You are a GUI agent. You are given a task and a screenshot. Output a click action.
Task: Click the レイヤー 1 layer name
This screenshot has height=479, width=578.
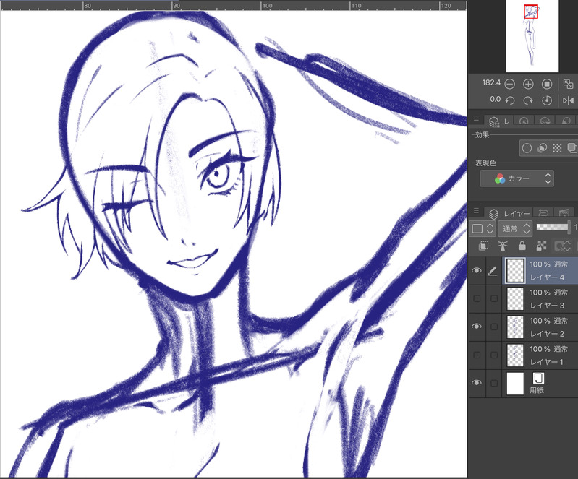546,362
